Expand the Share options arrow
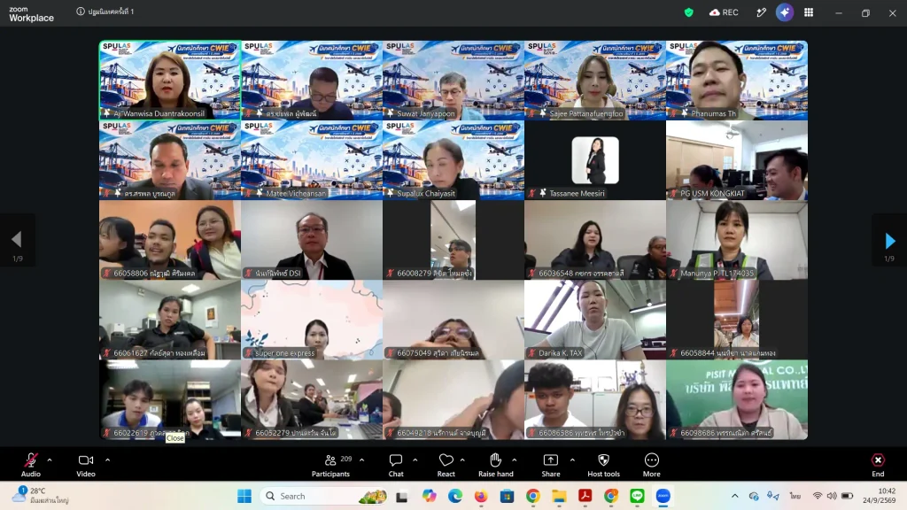This screenshot has width=907, height=510. [x=573, y=460]
